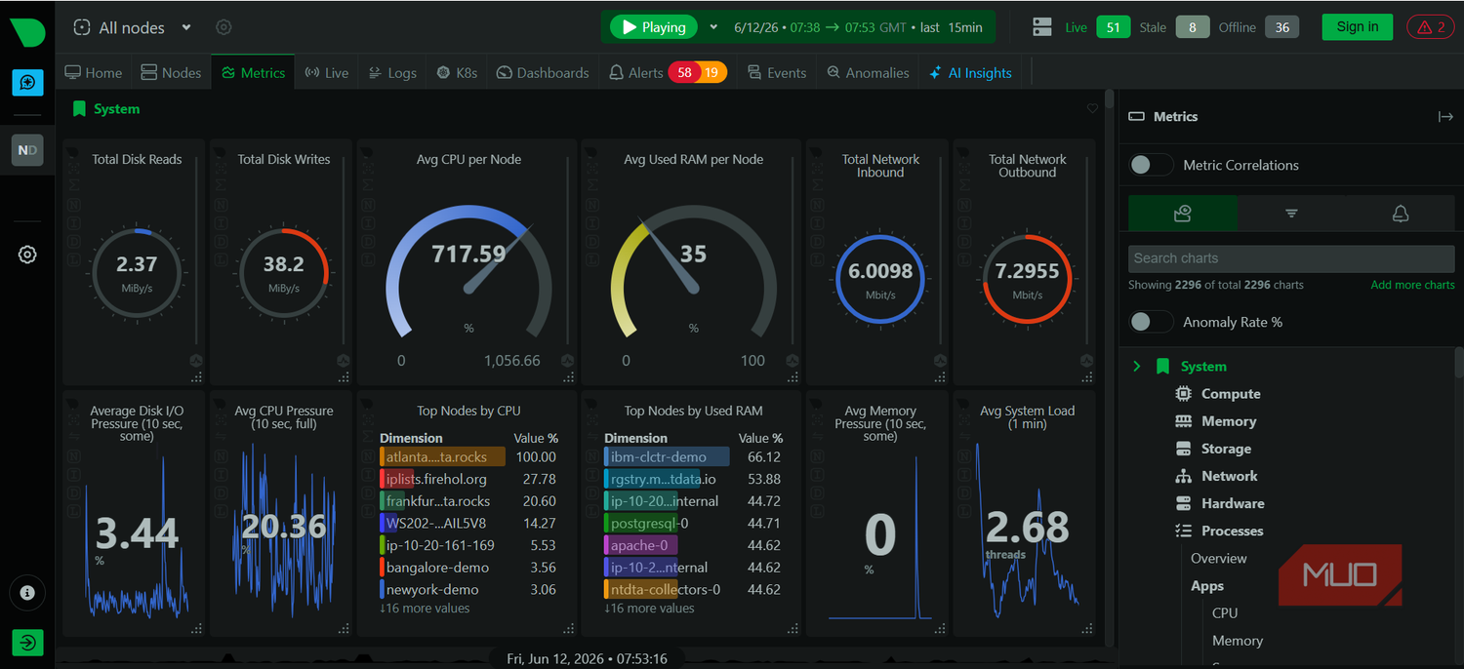Expand 16 more values under Top Nodes by CPU
Screen dimensions: 1464x669
425,609
